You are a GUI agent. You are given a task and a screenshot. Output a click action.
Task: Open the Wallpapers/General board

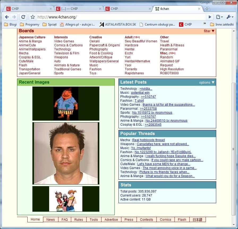[x=104, y=61]
